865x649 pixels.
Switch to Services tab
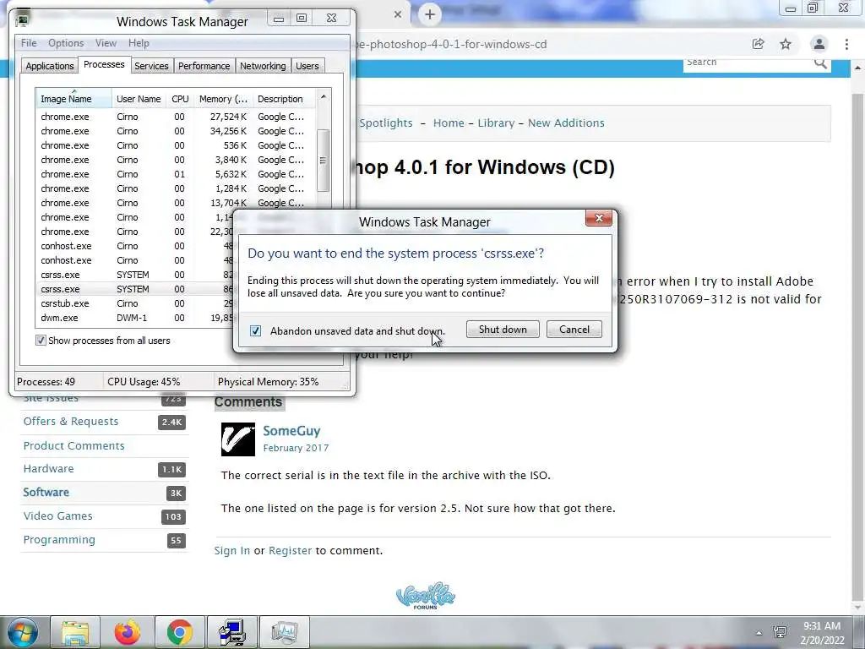tap(151, 66)
